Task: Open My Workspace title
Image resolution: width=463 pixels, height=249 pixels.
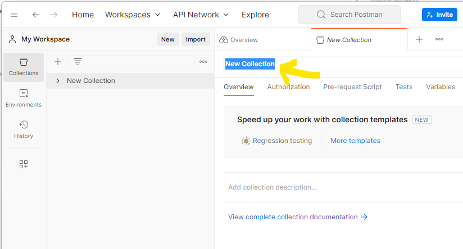Action: 46,39
